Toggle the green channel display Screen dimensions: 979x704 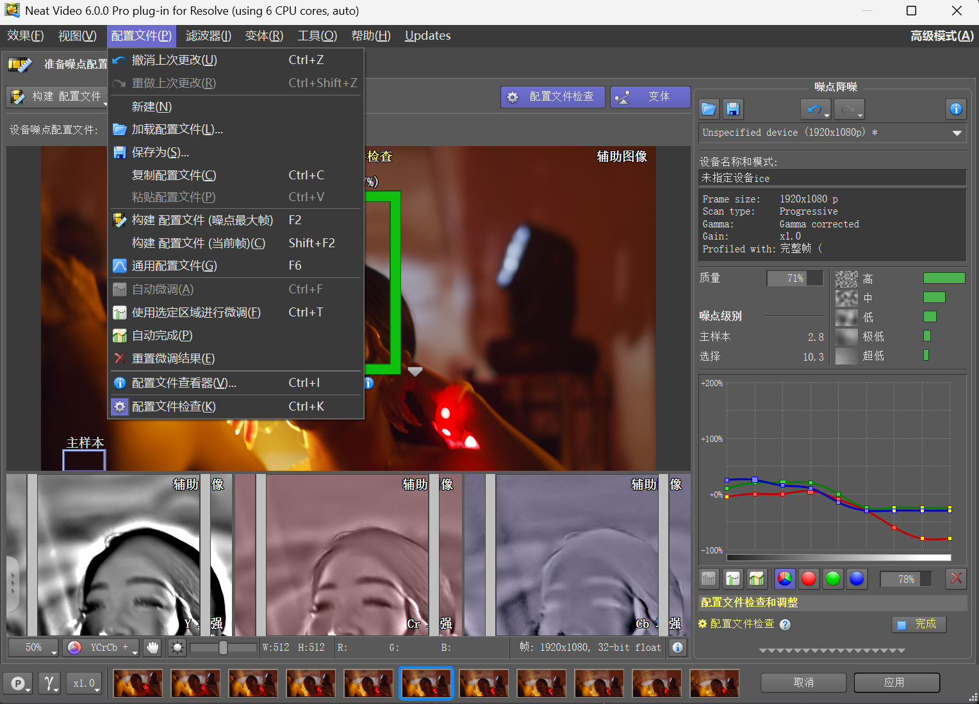(832, 578)
